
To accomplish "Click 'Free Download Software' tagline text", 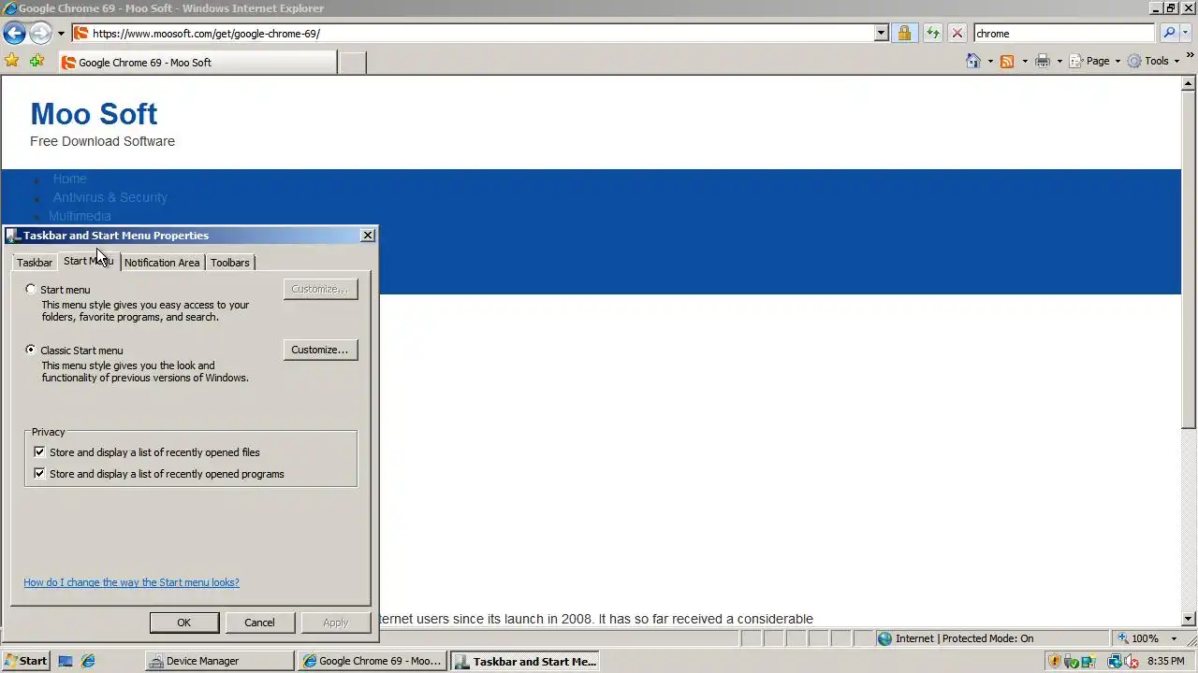I will click(102, 141).
